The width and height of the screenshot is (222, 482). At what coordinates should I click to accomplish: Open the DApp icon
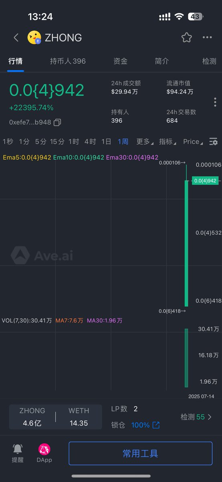(x=44, y=449)
